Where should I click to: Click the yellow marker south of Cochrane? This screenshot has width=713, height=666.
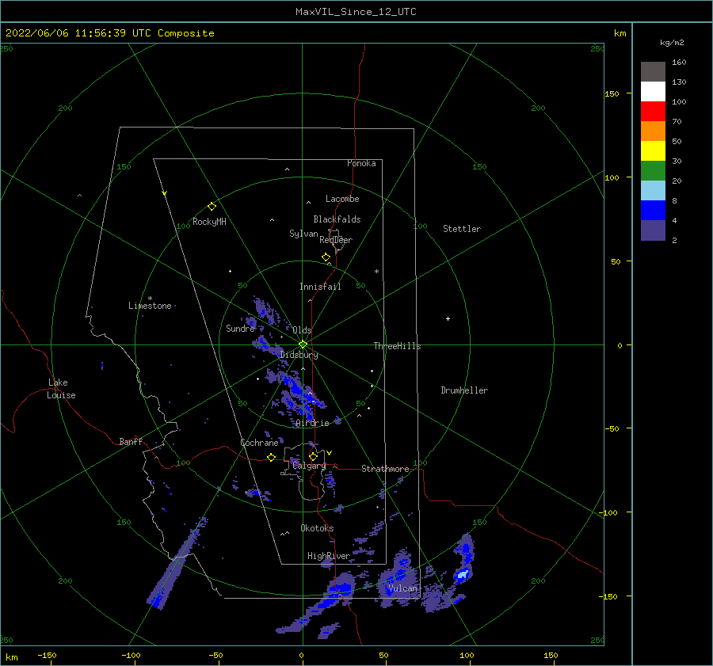point(271,458)
